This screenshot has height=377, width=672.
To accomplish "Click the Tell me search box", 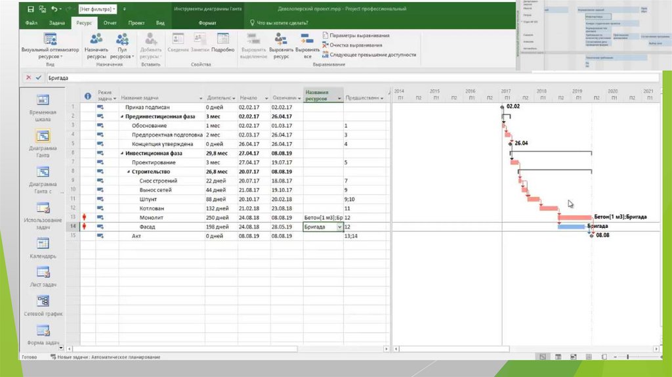I will point(278,23).
